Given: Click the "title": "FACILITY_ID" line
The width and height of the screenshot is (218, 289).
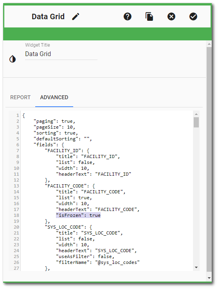Looking at the screenshot, I should tap(88, 157).
